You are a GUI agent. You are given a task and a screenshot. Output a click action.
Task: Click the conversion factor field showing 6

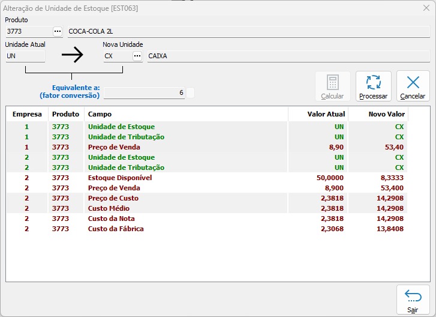tap(144, 92)
